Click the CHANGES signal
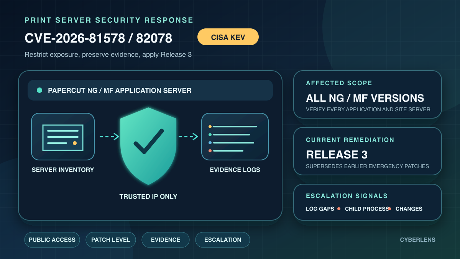The height and width of the screenshot is (259, 460). 409,209
